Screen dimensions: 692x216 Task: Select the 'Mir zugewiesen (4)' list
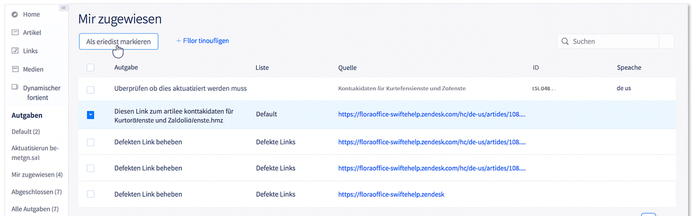37,175
